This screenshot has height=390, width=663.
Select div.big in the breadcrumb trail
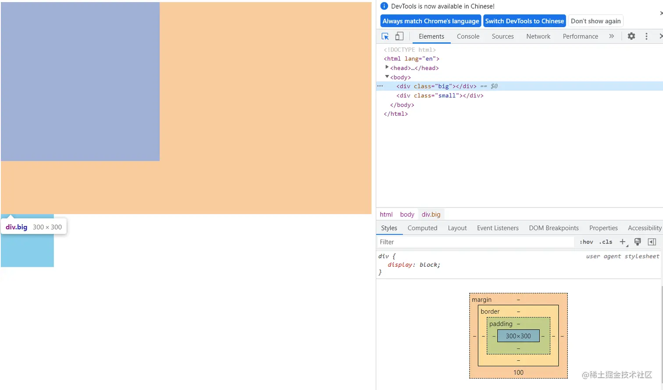[431, 215]
